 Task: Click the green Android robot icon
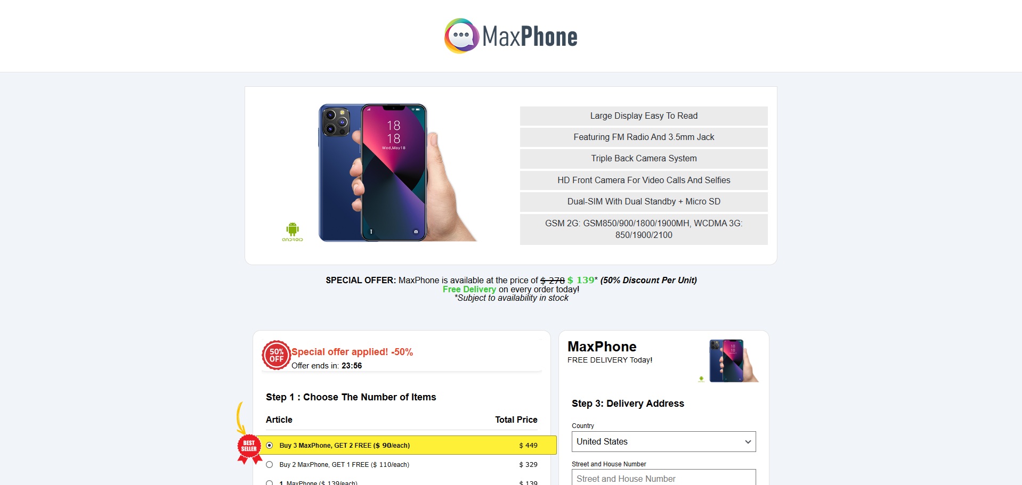pyautogui.click(x=292, y=232)
